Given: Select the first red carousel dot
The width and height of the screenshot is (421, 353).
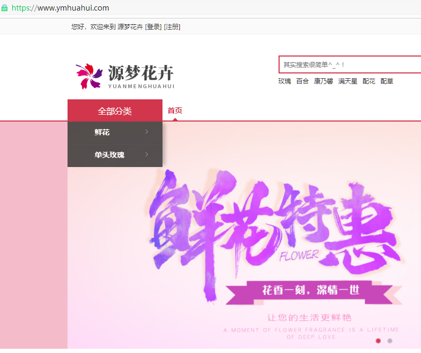Looking at the screenshot, I should tap(378, 341).
